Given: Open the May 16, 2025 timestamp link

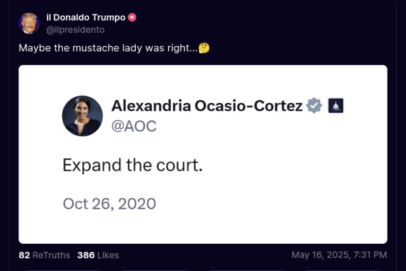Looking at the screenshot, I should [x=339, y=255].
